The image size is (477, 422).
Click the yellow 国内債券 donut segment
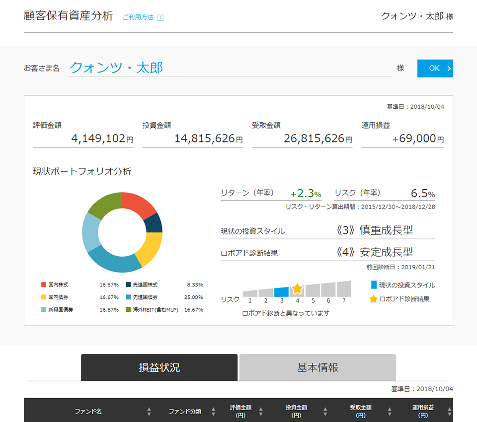pos(149,247)
